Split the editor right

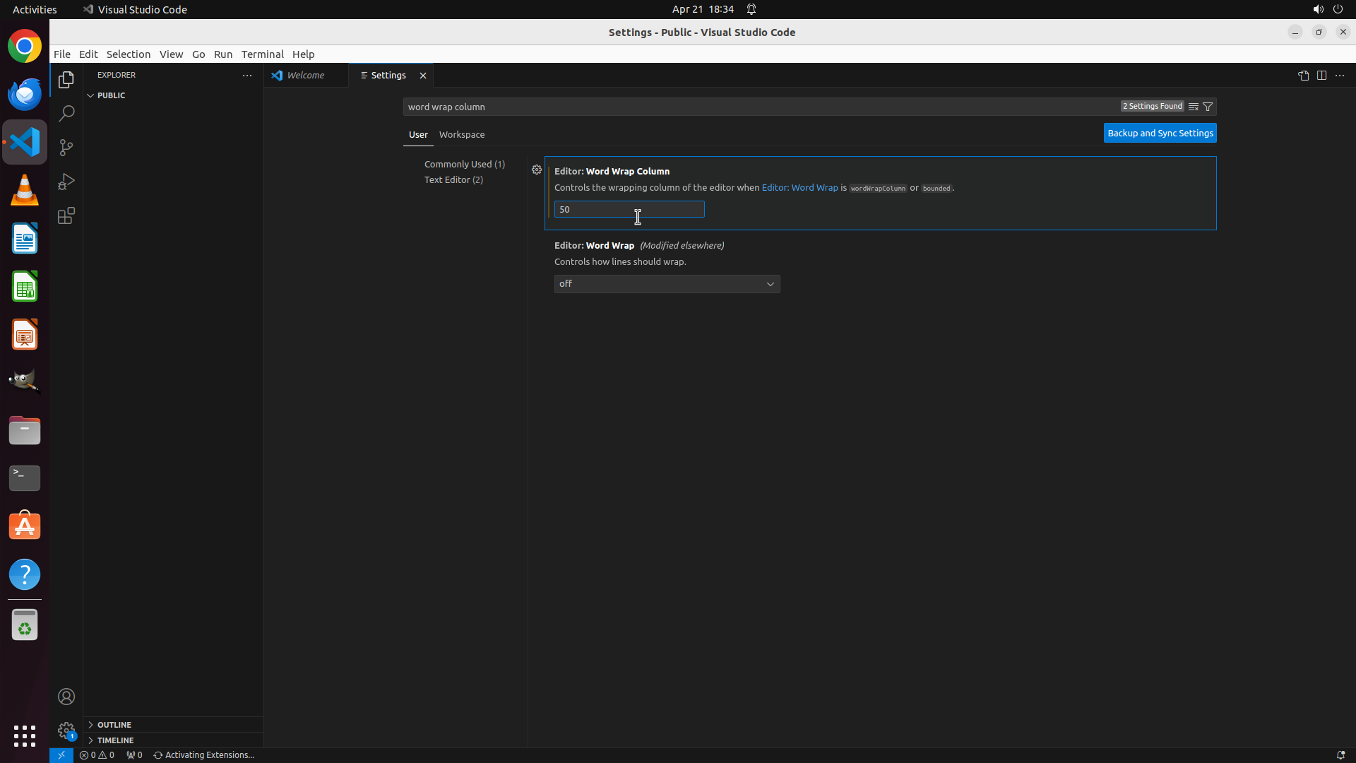pos(1321,76)
